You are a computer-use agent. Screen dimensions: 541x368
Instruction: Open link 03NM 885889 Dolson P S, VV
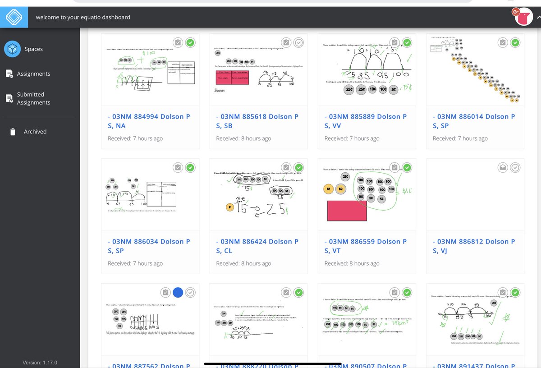pos(366,121)
